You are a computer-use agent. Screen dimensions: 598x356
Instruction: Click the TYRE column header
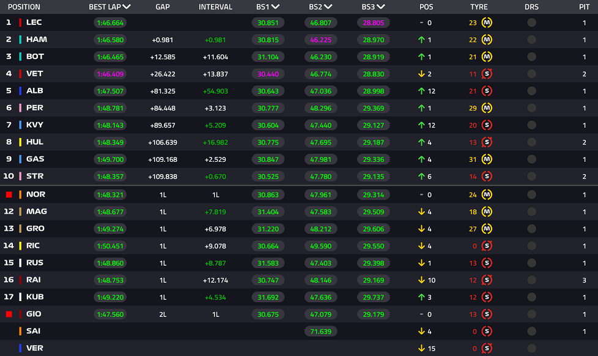coord(479,7)
